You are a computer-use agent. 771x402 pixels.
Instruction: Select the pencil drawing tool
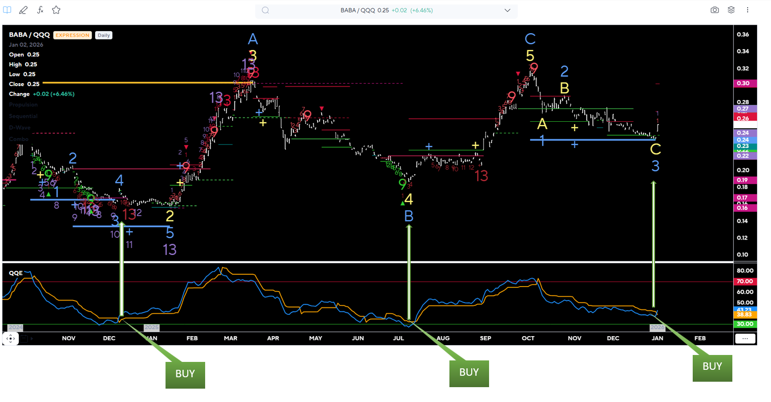coord(23,10)
